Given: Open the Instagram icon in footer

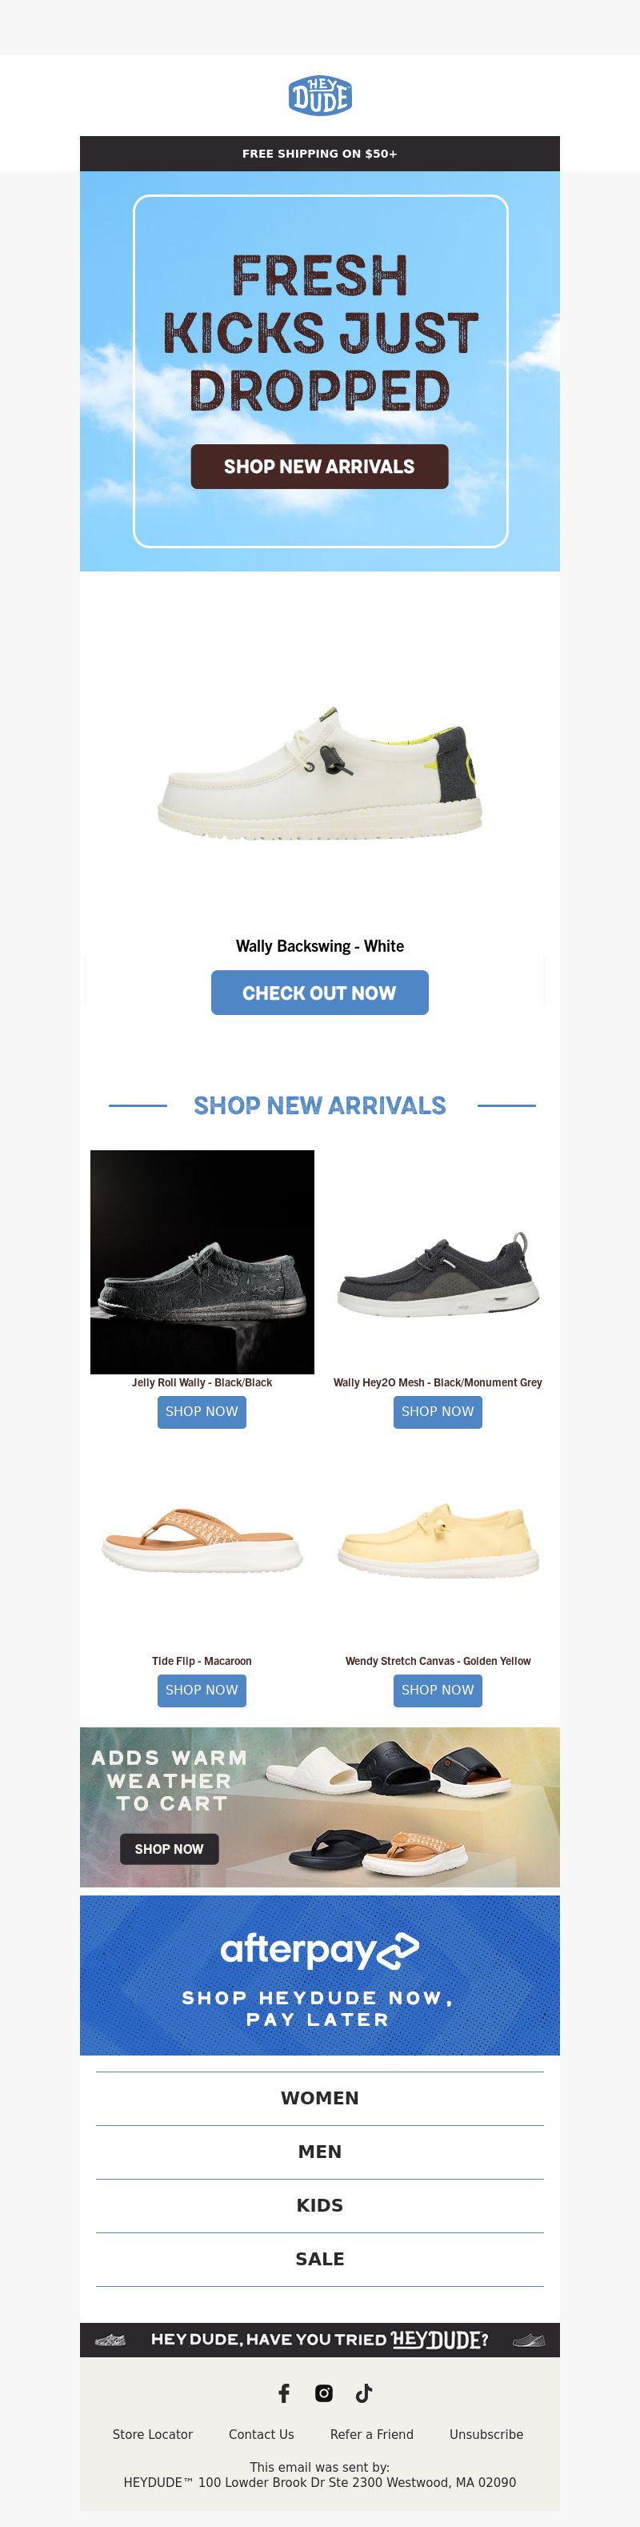Looking at the screenshot, I should (x=323, y=2393).
